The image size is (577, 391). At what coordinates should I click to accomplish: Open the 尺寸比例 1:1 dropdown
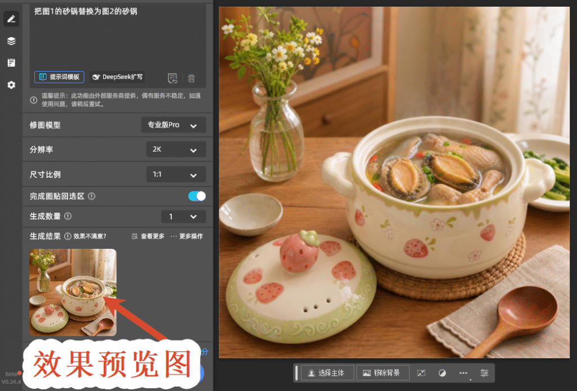pyautogui.click(x=176, y=174)
